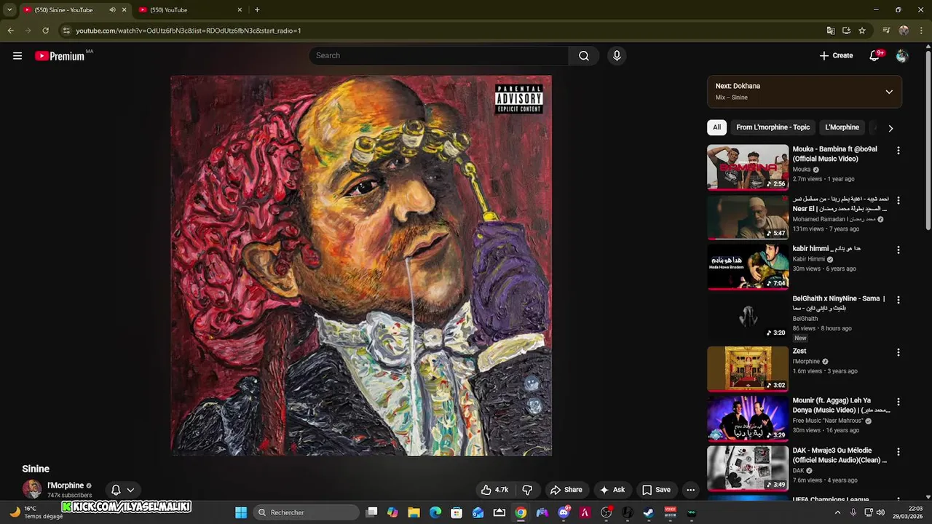The height and width of the screenshot is (524, 932).
Task: Show hidden system tray icons
Action: click(x=837, y=512)
